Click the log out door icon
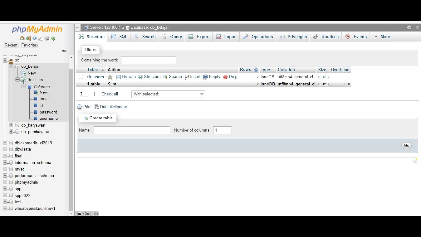421x237 pixels. (28, 39)
